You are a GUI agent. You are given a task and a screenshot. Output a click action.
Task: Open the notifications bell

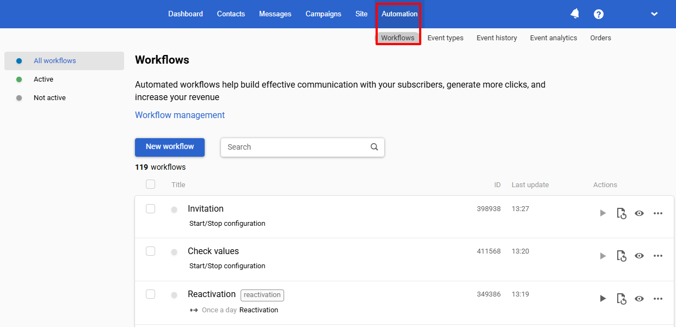[575, 14]
